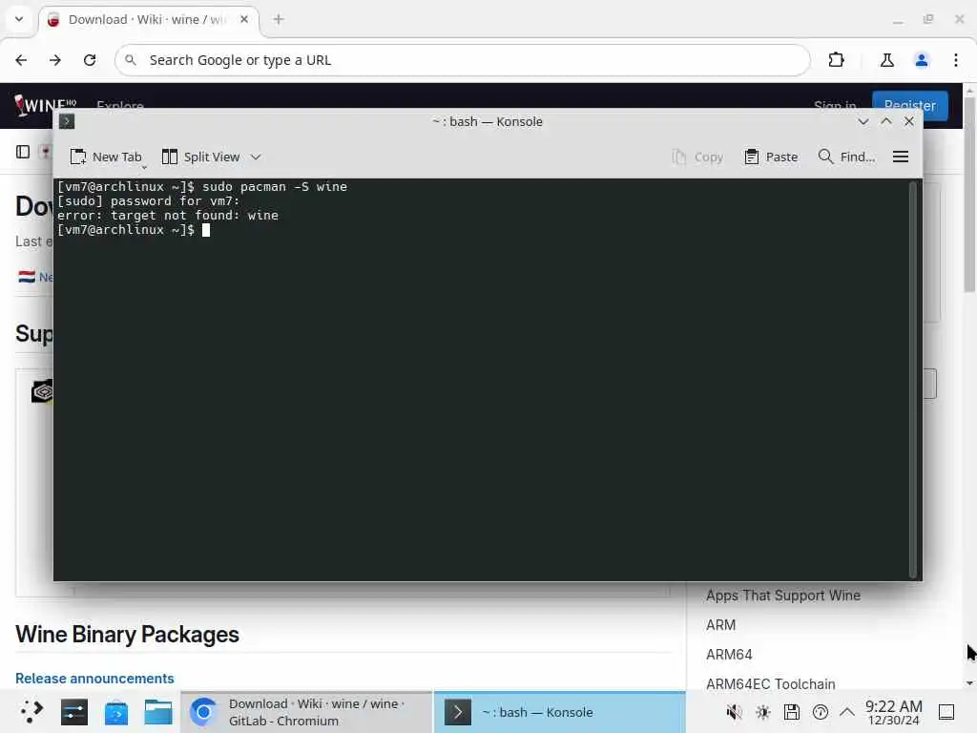
Task: Open System Settings from taskbar
Action: (74, 712)
